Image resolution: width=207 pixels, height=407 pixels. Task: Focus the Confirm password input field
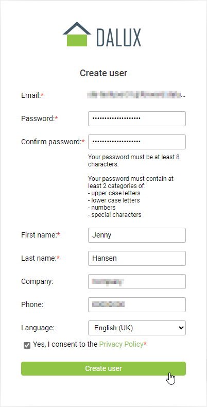[137, 142]
